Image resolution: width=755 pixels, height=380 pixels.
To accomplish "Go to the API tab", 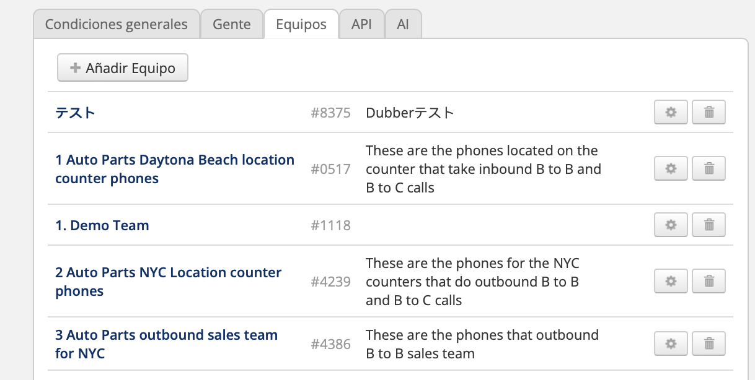I will point(361,25).
